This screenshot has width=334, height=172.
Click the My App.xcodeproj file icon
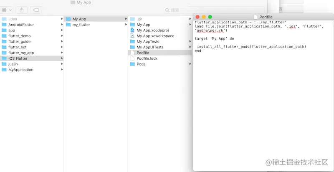[132, 30]
